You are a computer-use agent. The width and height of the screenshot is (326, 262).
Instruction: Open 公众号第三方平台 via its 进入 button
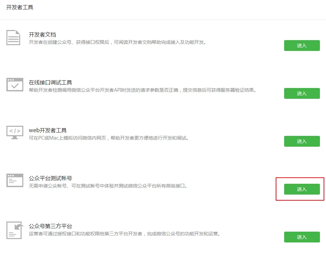tap(302, 237)
